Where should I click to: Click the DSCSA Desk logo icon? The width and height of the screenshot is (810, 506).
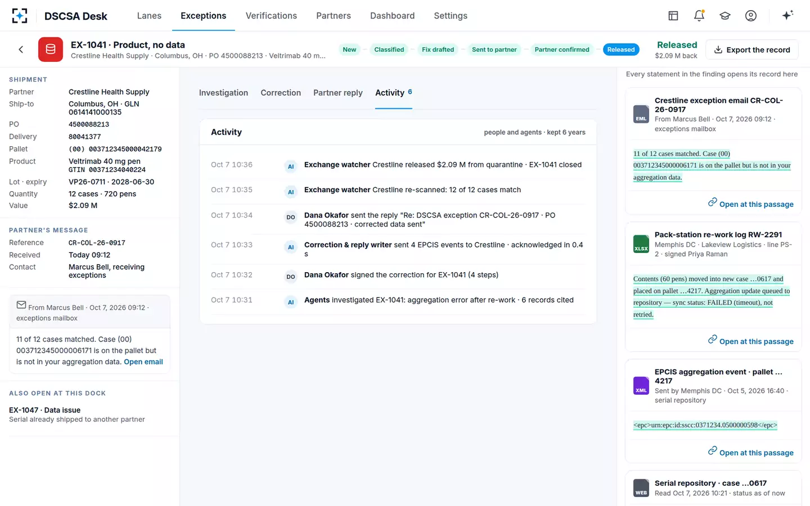20,16
